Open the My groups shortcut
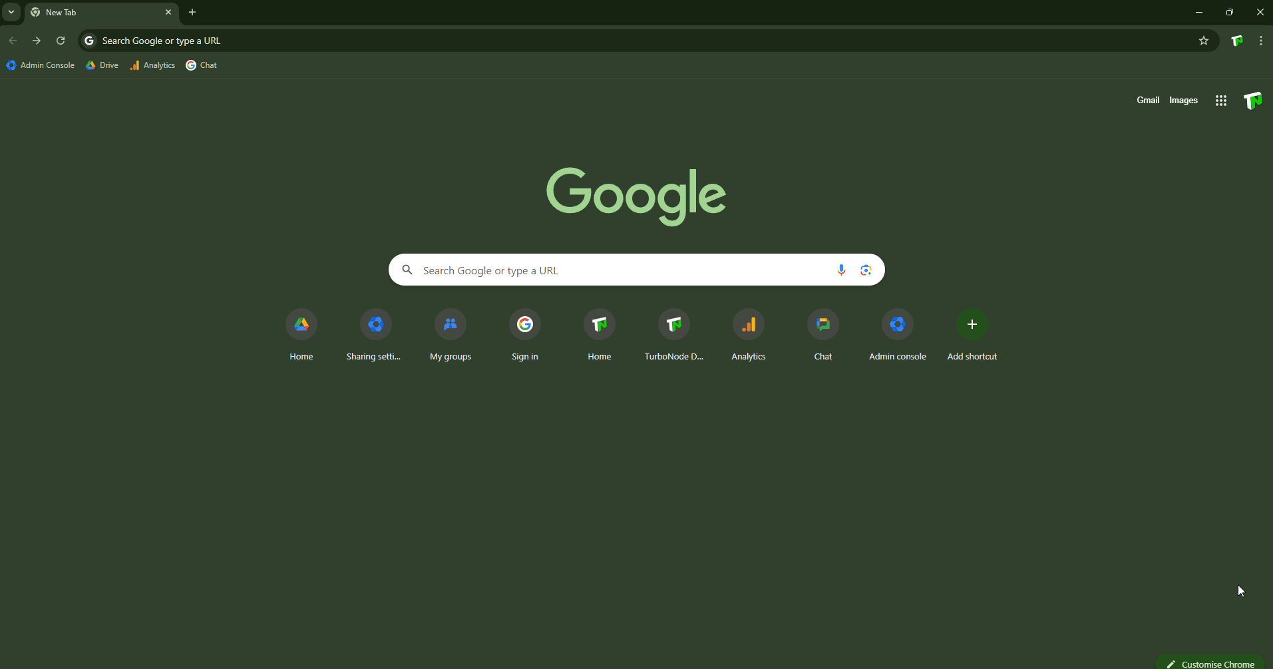Viewport: 1273px width, 669px height. click(451, 335)
